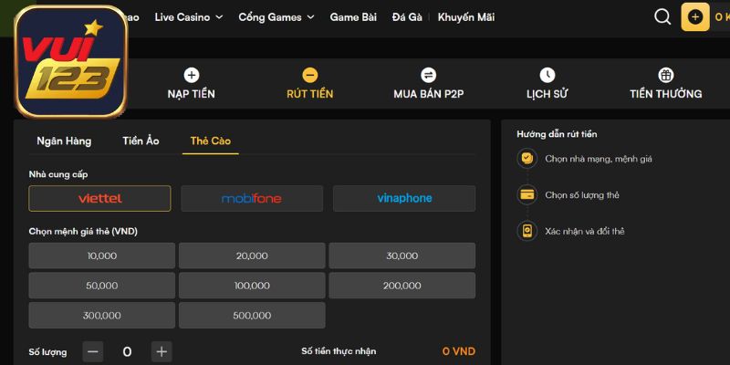Click the yellow plus deposit icon

pos(695,17)
